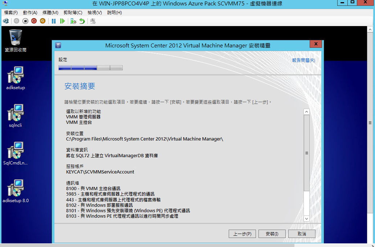The height and width of the screenshot is (247, 375).
Task: Click the text '將在 SQL72 上建立 VirtualManagerDB 資料庫'
Action: 112,156
